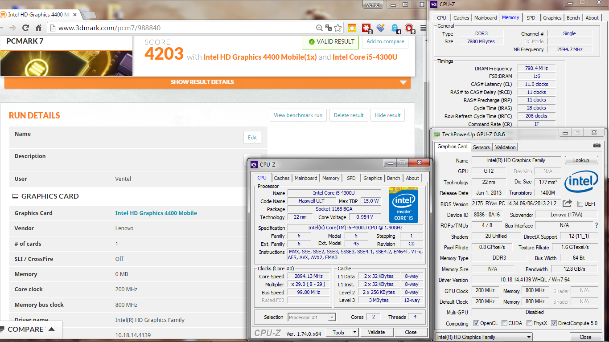
Task: Open the Graphics tab in front CPU-Z
Action: 373,178
